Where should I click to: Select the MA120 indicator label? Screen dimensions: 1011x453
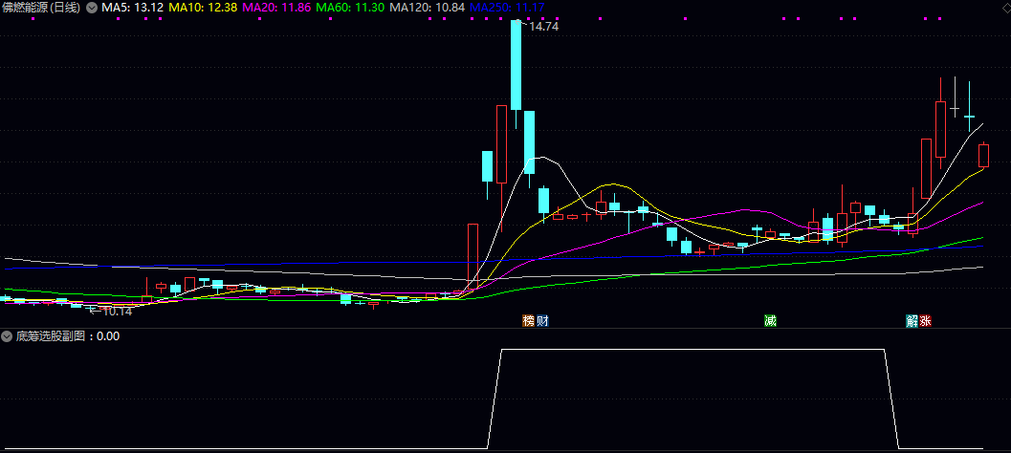[x=427, y=8]
